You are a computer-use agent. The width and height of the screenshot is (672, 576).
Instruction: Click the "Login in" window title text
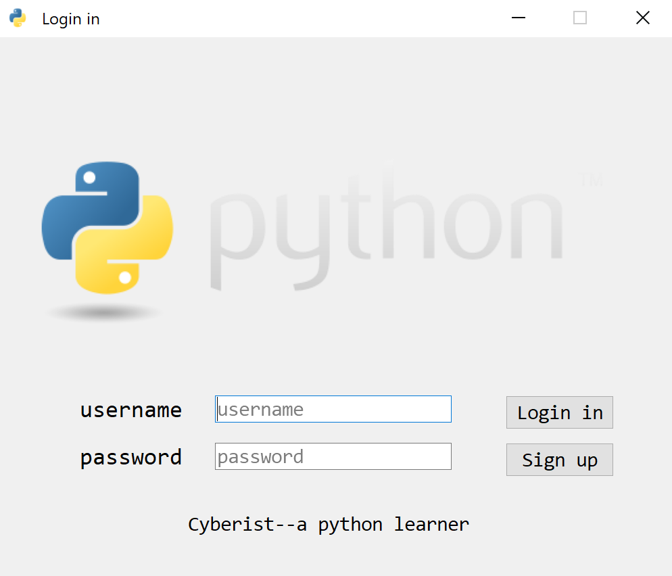tap(71, 20)
